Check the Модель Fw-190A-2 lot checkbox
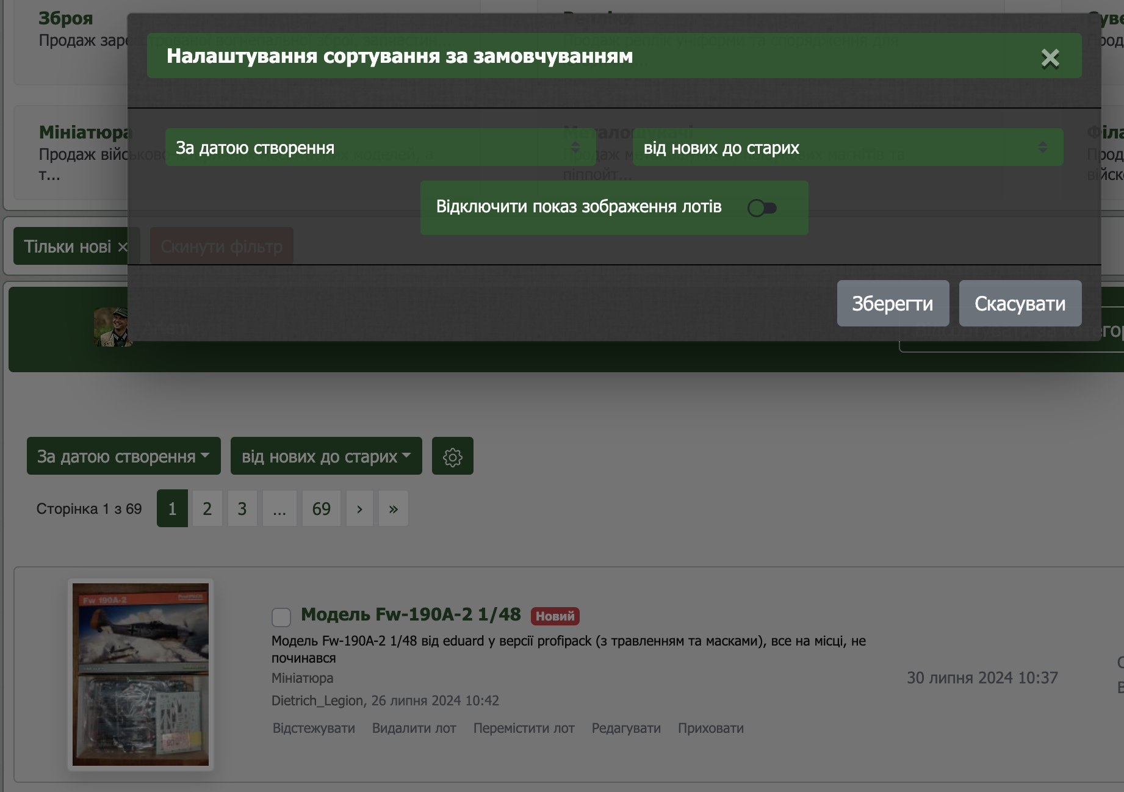 tap(281, 617)
